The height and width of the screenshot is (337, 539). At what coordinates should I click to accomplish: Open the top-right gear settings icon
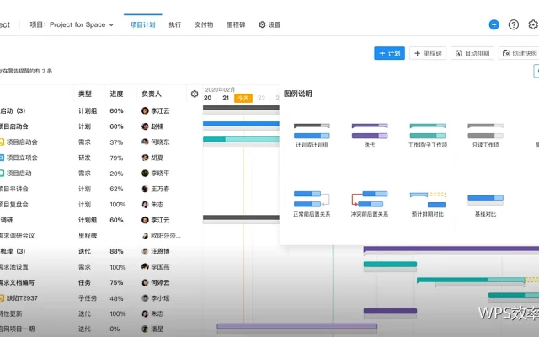tap(533, 24)
